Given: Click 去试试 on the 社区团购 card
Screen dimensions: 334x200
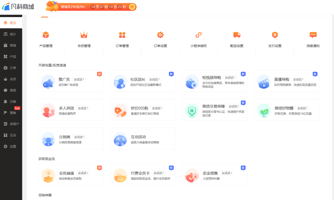Looking at the screenshot, I should click(x=155, y=79).
